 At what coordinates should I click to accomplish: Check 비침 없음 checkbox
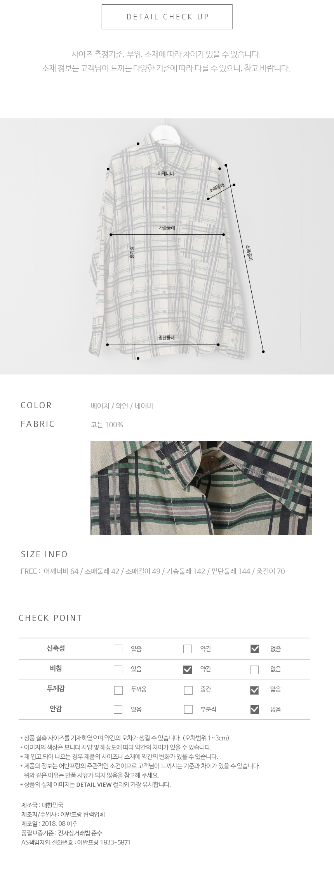pos(254,669)
